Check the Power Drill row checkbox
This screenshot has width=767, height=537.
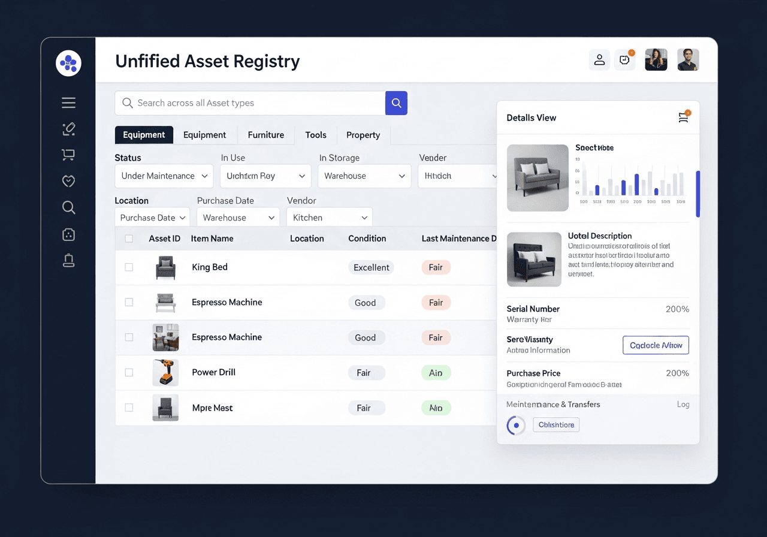coord(129,373)
